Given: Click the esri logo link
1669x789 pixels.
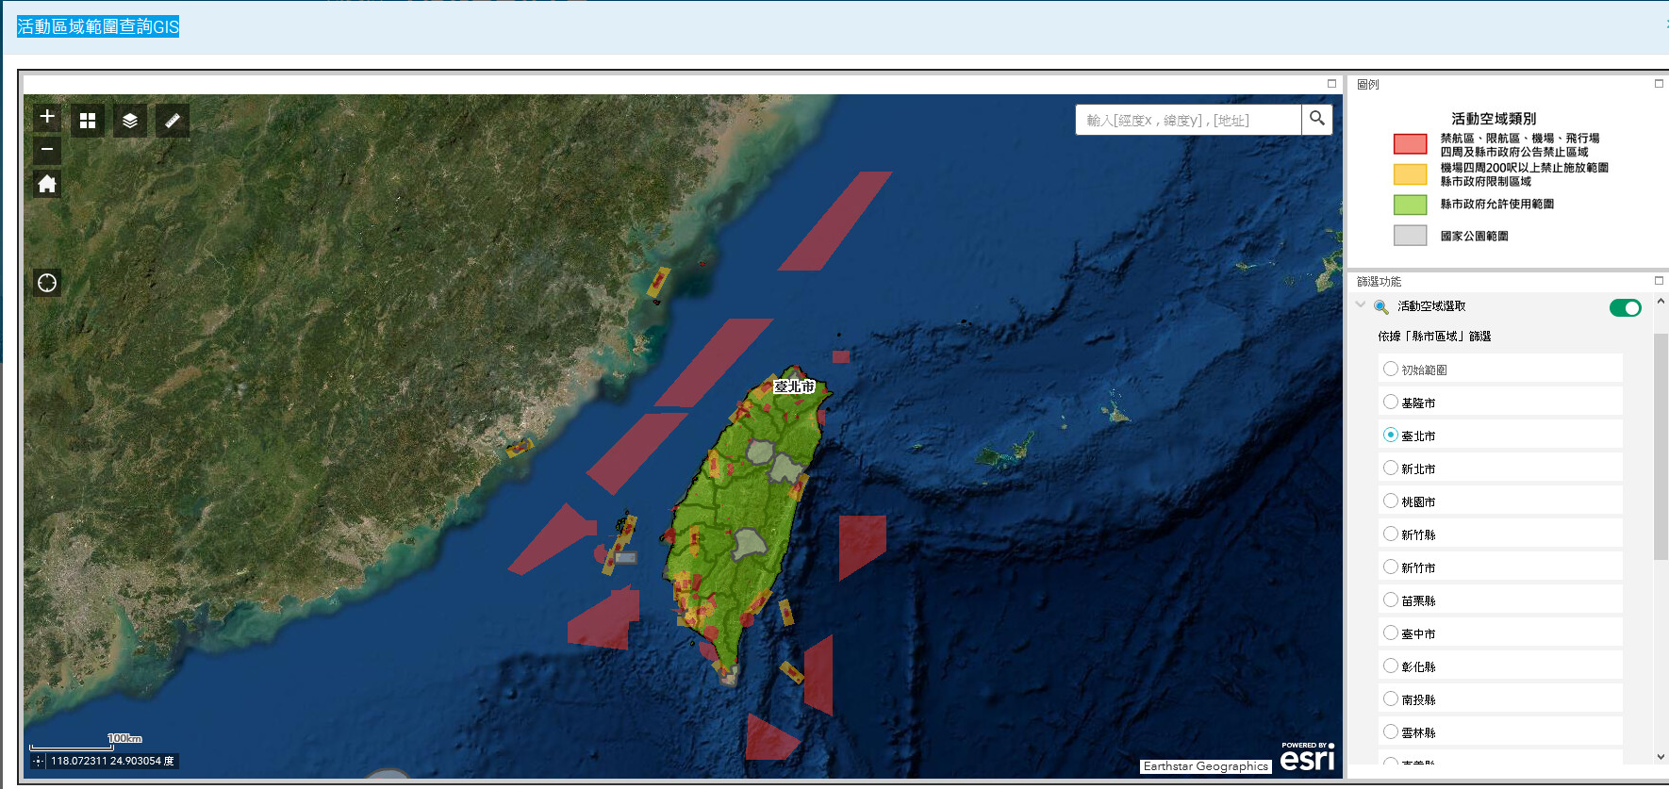Looking at the screenshot, I should coord(1307,758).
